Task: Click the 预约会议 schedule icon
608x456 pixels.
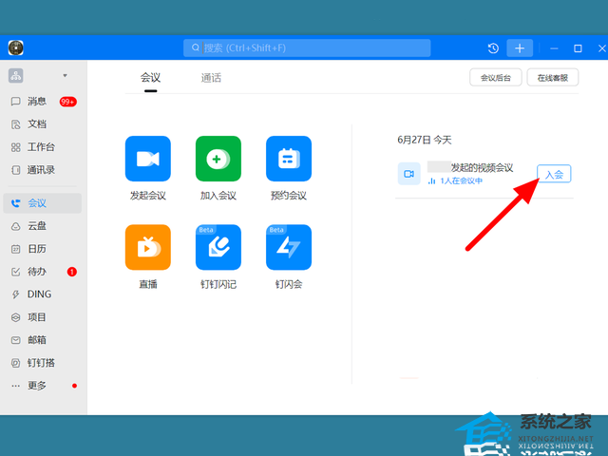Action: [289, 159]
